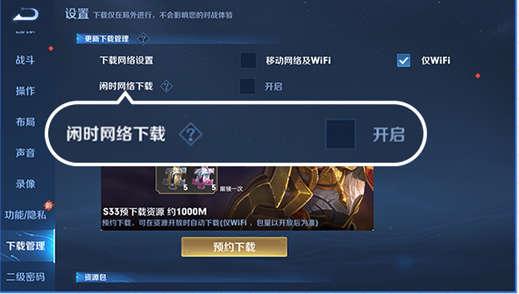Switch to the 操作 settings tab
519x294 pixels.
point(25,91)
